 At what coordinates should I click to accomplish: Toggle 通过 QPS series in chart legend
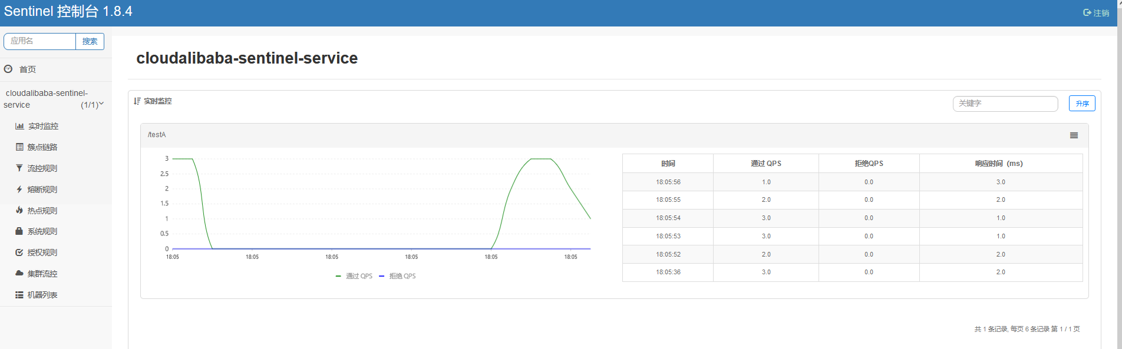tap(354, 276)
